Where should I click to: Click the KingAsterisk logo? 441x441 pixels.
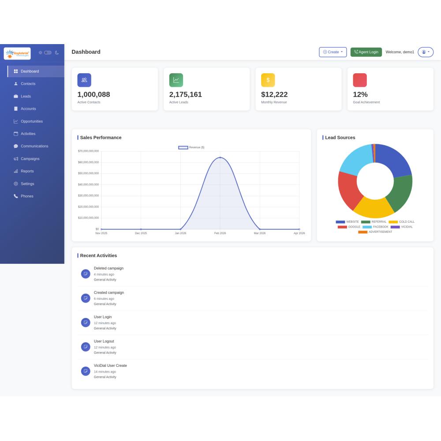pos(17,53)
